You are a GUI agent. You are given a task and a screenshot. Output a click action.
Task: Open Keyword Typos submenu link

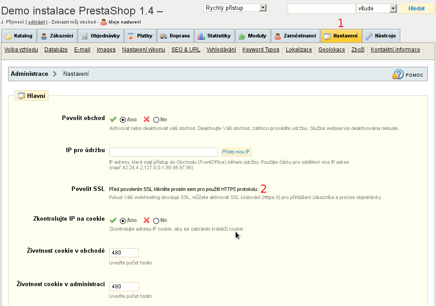tap(261, 50)
